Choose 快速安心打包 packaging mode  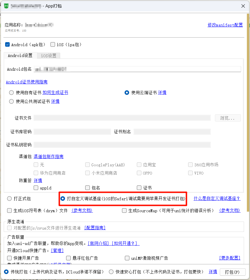point(111,272)
